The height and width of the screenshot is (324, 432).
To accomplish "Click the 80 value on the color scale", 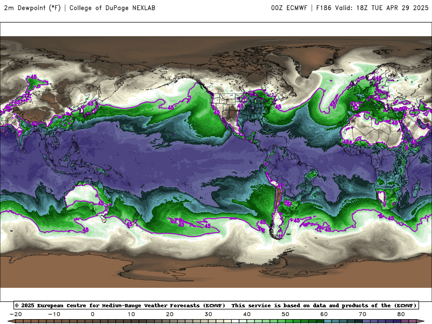I will (401, 314).
